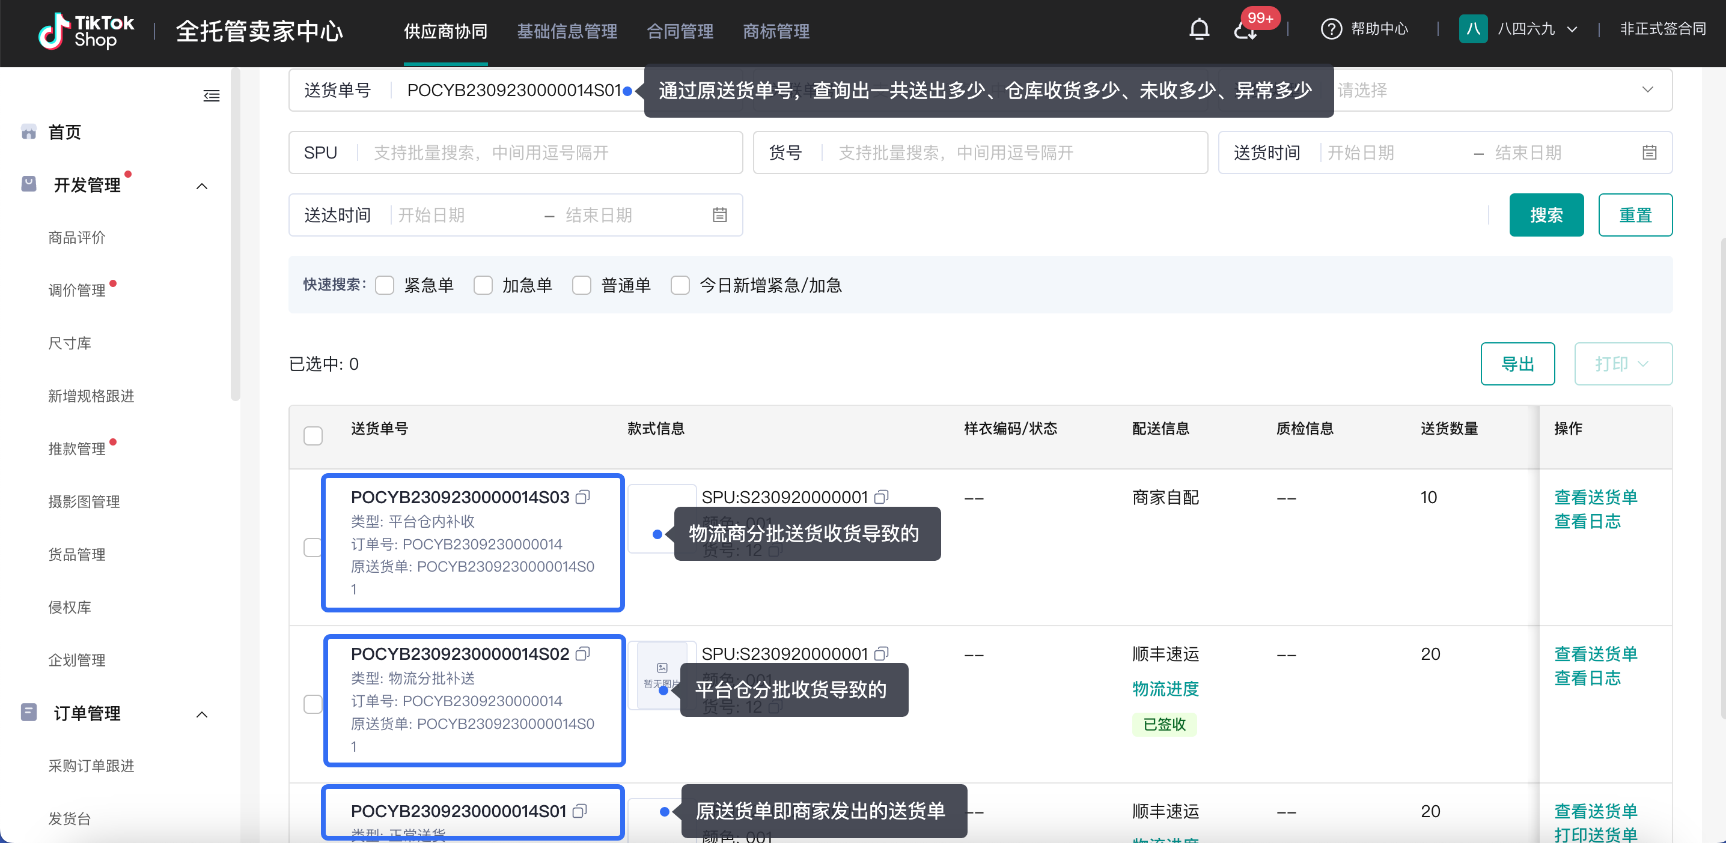
Task: Open 采购订单跟进 in the sidebar
Action: pos(91,766)
